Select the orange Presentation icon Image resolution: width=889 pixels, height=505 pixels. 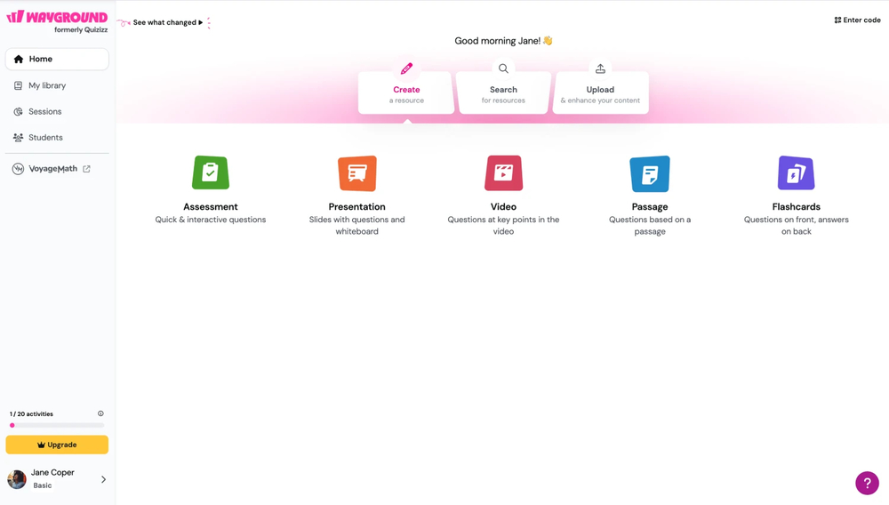coord(356,173)
